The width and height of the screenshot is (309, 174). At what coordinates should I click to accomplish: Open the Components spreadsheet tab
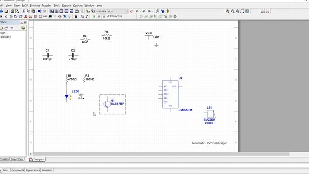pyautogui.click(x=17, y=170)
